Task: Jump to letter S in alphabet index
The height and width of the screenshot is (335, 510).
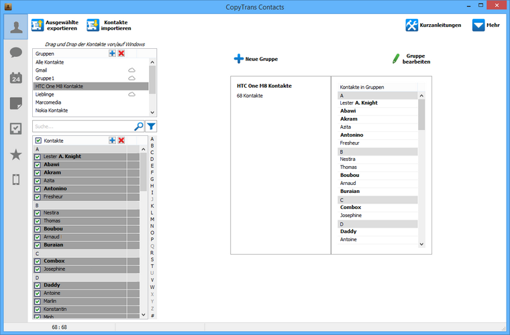Action: point(152,259)
